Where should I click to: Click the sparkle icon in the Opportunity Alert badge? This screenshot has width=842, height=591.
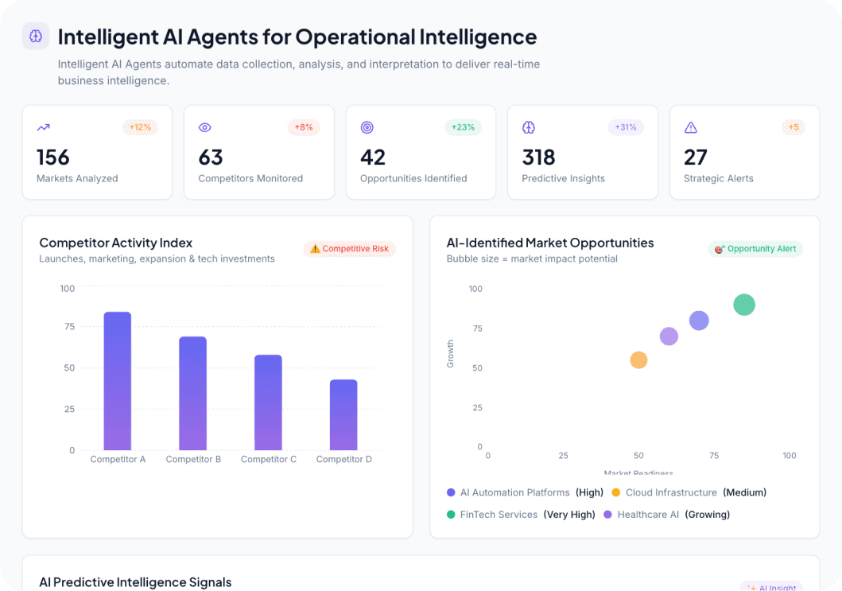[x=720, y=248]
